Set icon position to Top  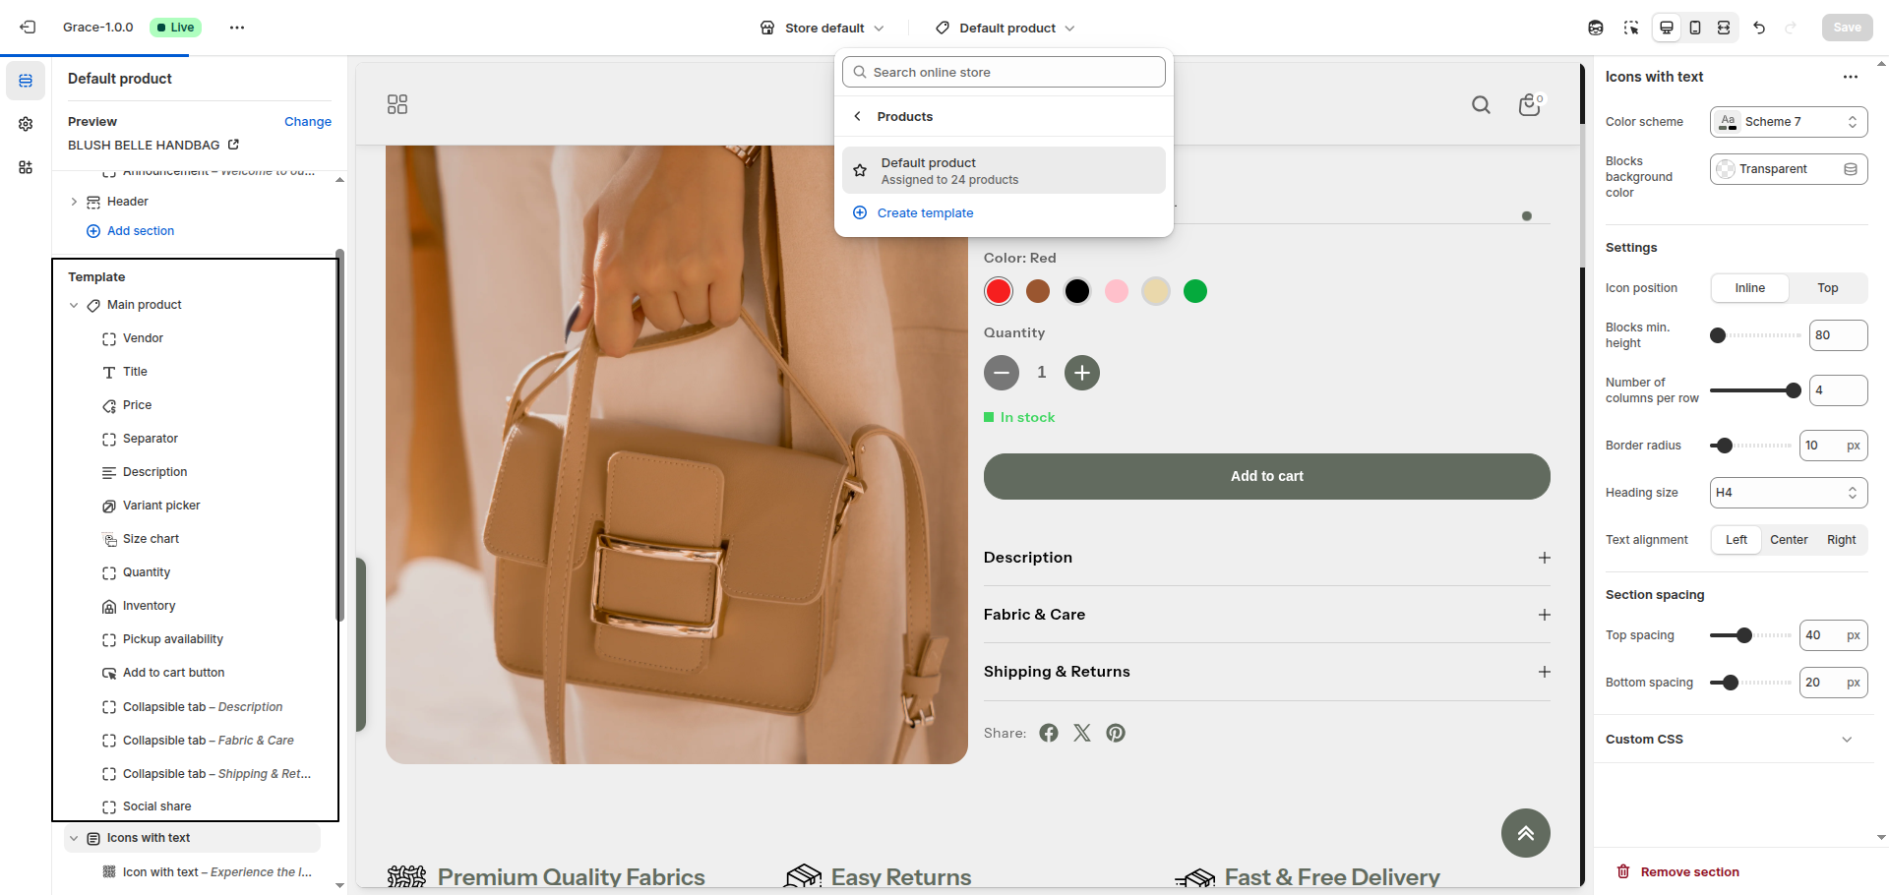tap(1828, 288)
